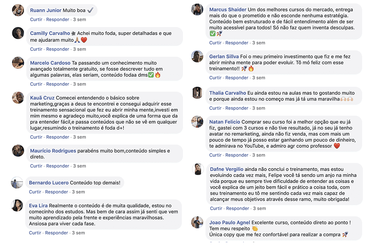The height and width of the screenshot is (249, 367).
Task: Open Marcus Shaider's profile avatar
Action: 197,9
